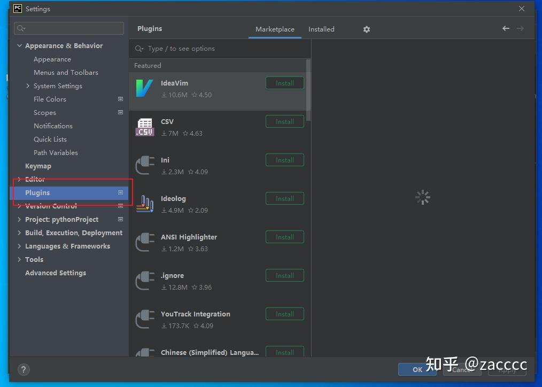Open the plugin manage options gear icon
The width and height of the screenshot is (542, 387).
click(367, 29)
